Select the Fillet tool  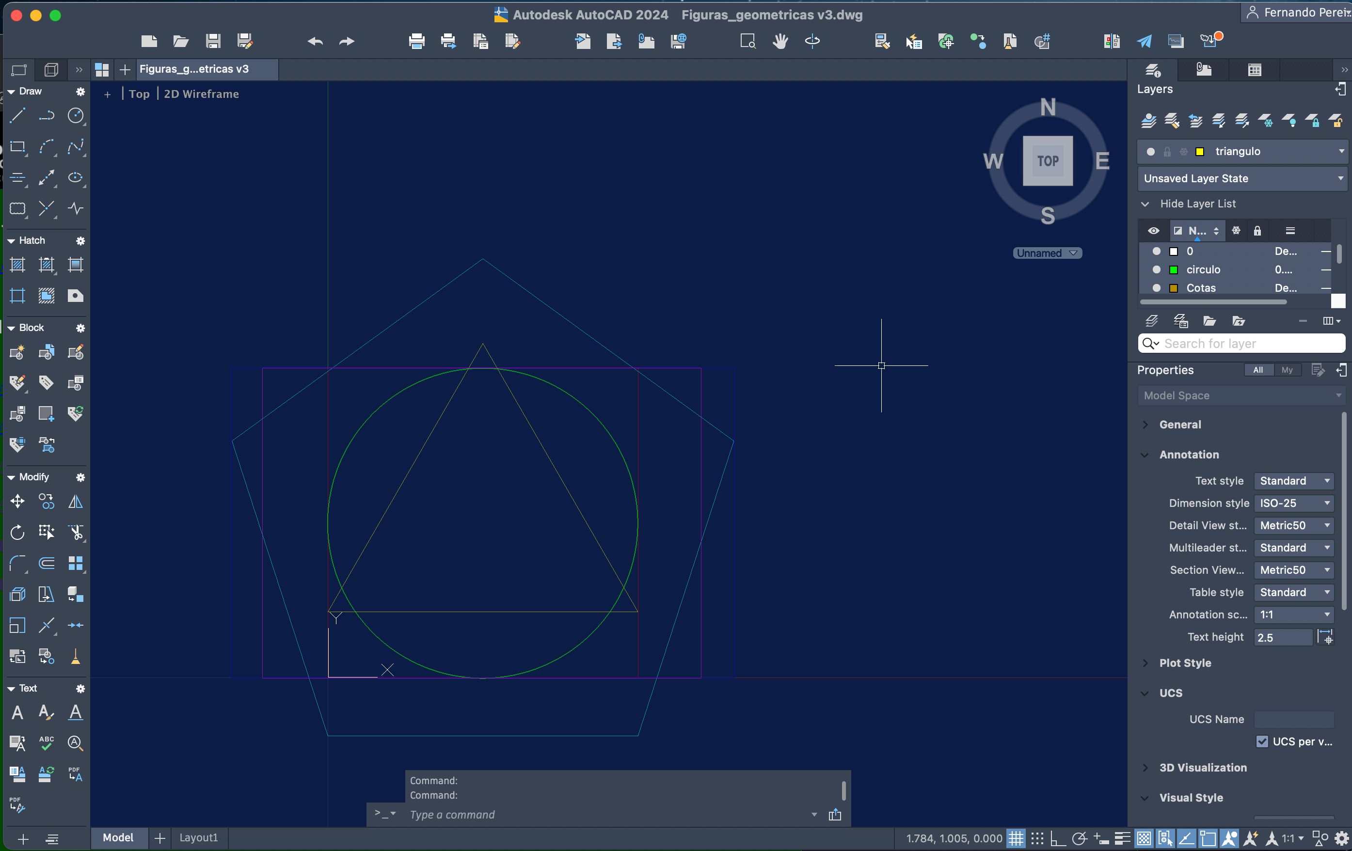pyautogui.click(x=17, y=563)
